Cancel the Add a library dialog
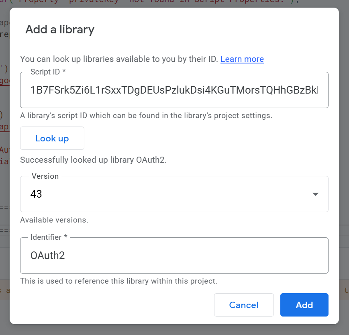This screenshot has height=335, width=349. pos(244,305)
